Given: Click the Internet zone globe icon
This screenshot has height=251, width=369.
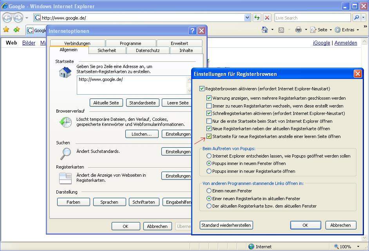Looking at the screenshot, I should click(x=251, y=246).
